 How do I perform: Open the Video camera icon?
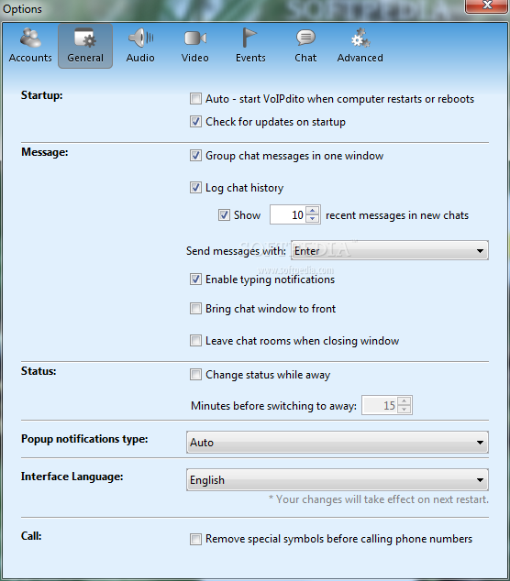point(195,38)
